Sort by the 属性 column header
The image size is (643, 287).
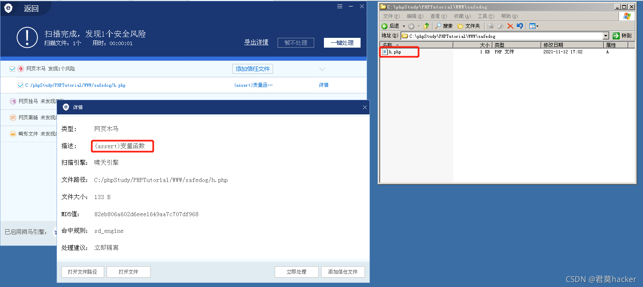616,45
